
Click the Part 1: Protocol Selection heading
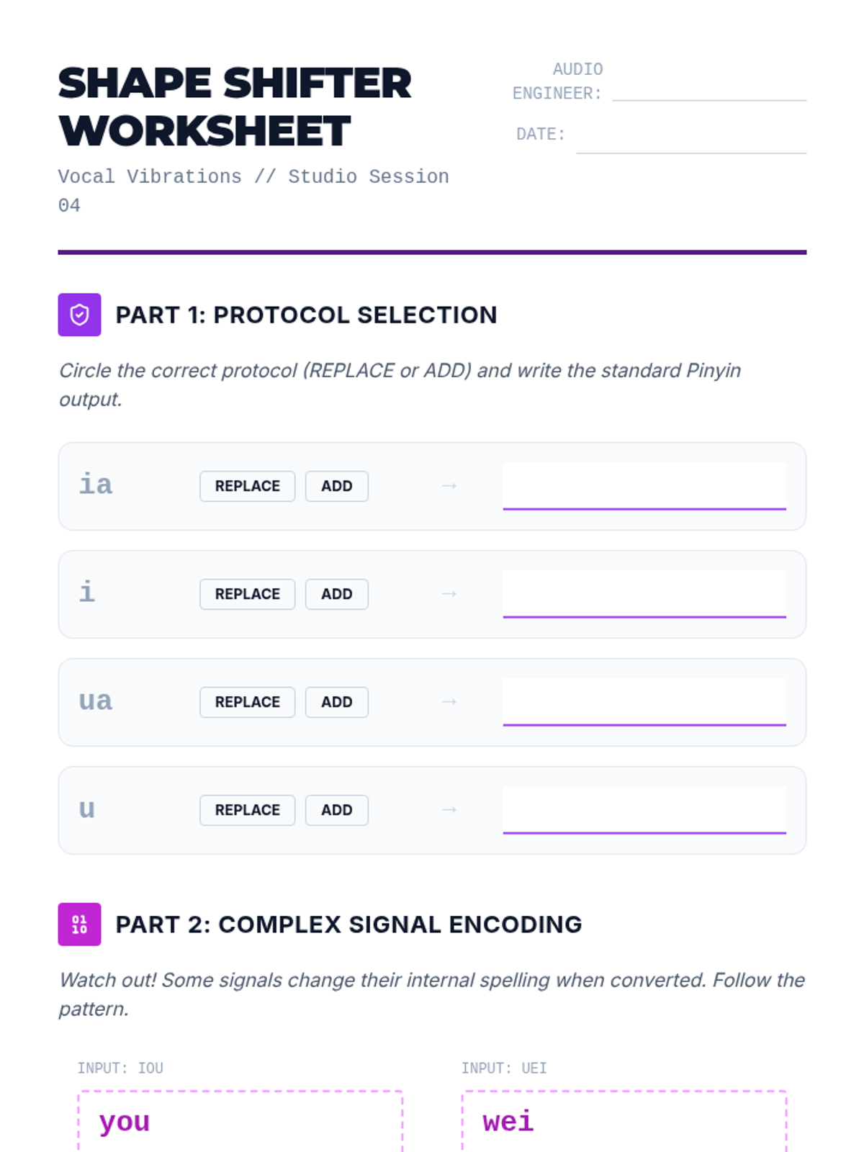click(306, 315)
